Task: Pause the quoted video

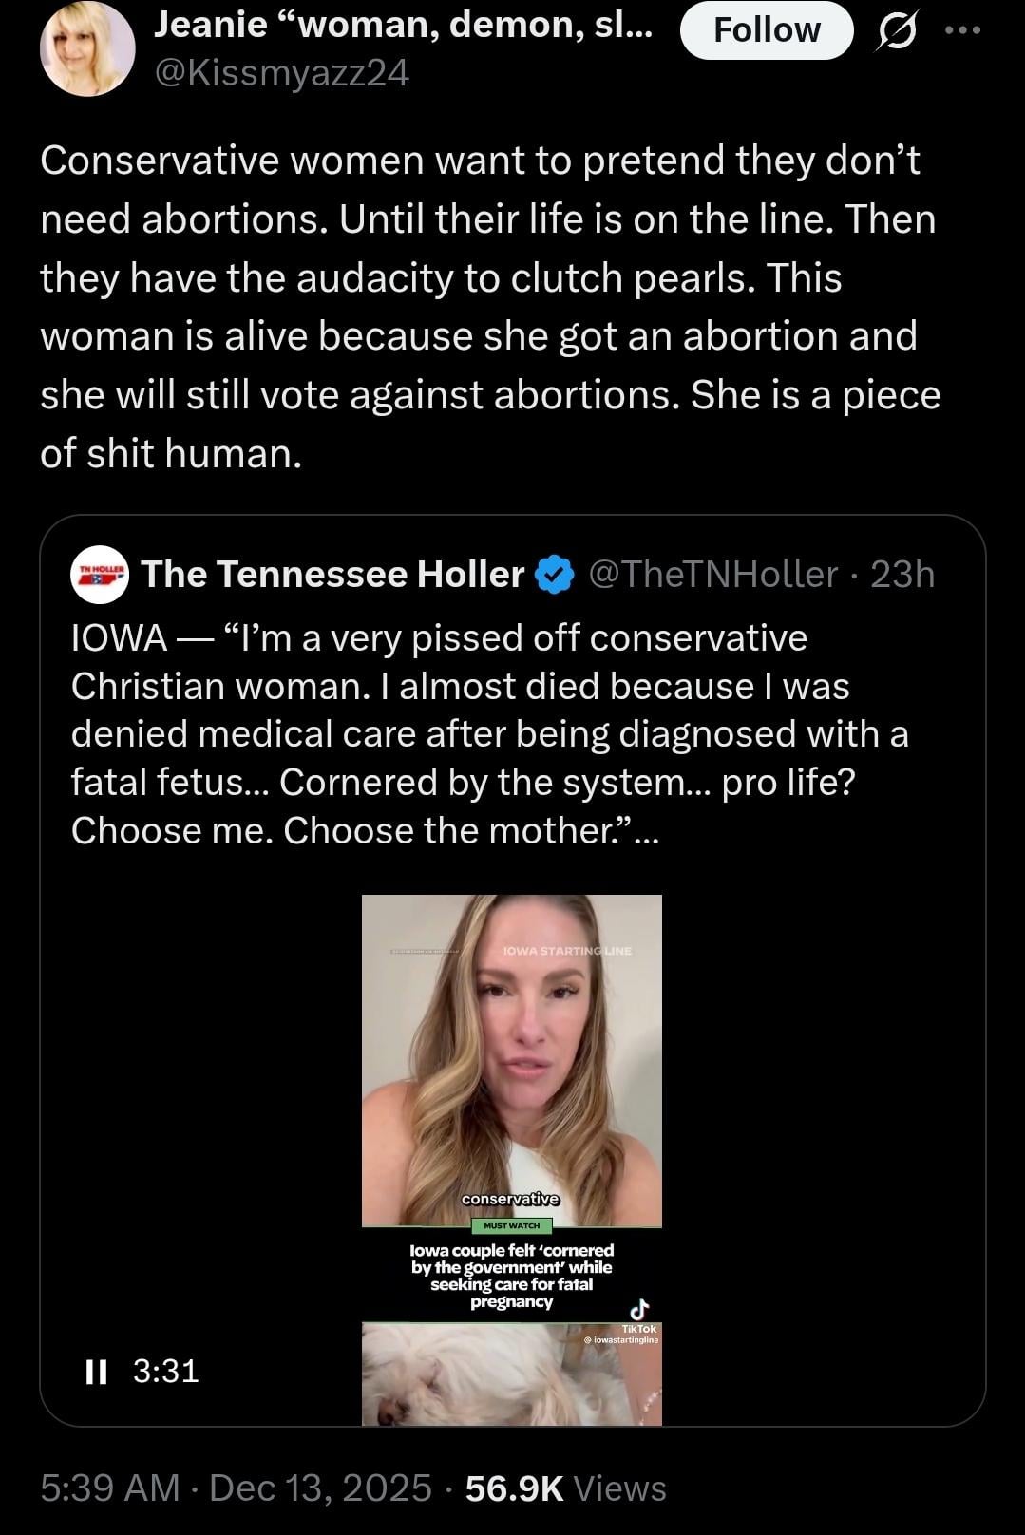Action: [x=95, y=1371]
